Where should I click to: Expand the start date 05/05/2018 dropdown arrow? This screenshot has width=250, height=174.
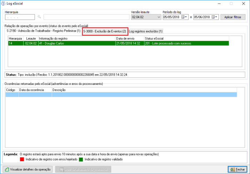[187, 17]
